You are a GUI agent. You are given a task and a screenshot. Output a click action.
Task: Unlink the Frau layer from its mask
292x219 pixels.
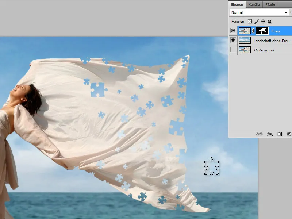pyautogui.click(x=253, y=31)
